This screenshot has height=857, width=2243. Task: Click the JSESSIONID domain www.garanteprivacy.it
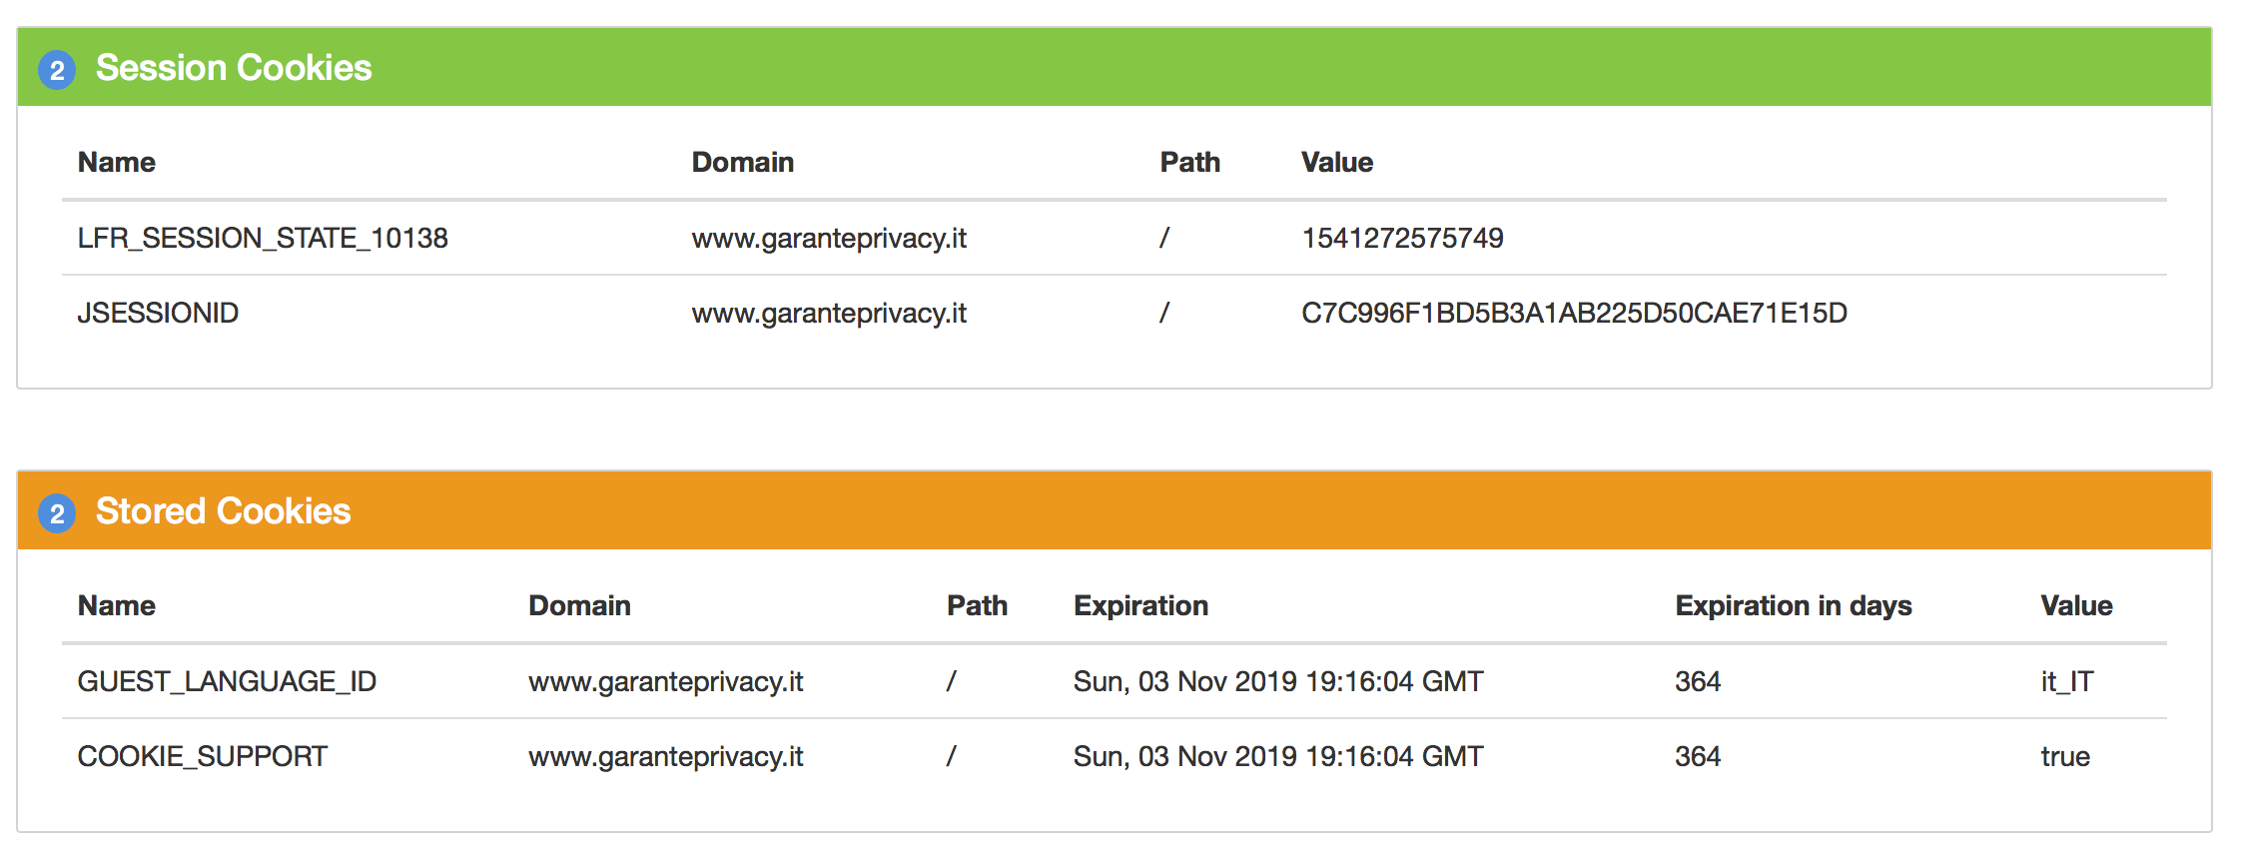coord(829,314)
